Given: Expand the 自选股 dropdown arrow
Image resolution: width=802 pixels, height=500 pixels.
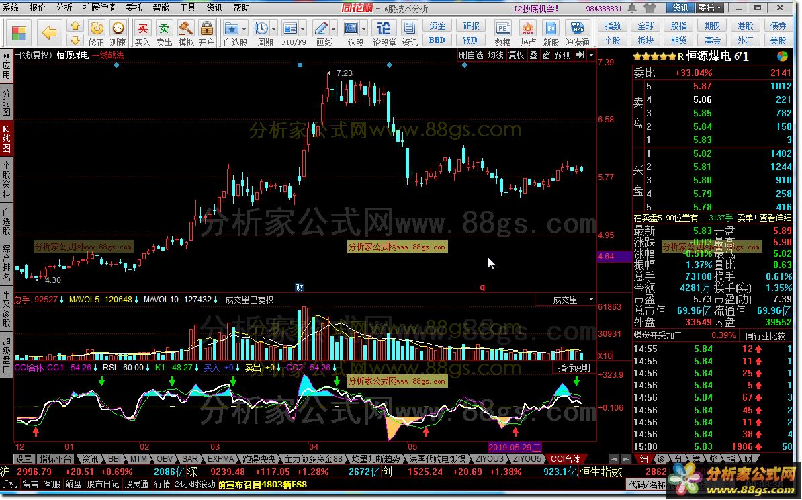Looking at the screenshot, I should click(244, 29).
